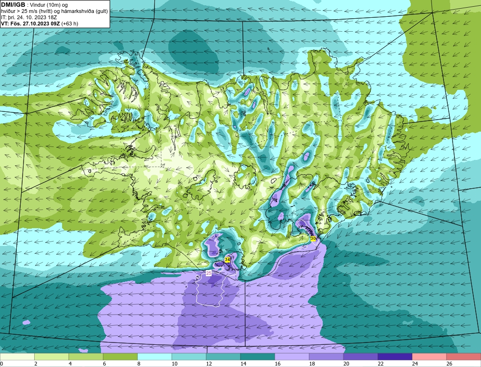Select the 10–12 m/s aqua legend swatch
This screenshot has height=367, width=481.
click(x=189, y=356)
